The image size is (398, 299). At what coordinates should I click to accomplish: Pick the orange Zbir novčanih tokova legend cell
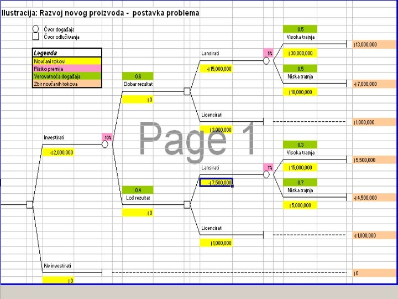coord(67,84)
